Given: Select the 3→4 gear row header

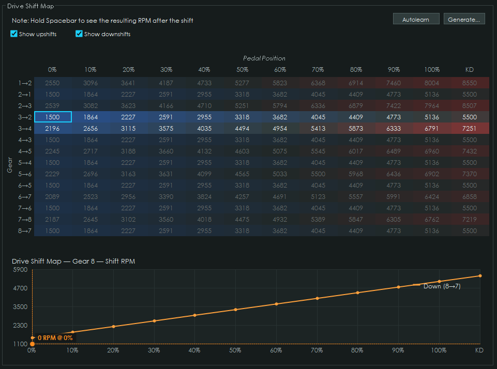Looking at the screenshot, I should click(25, 129).
